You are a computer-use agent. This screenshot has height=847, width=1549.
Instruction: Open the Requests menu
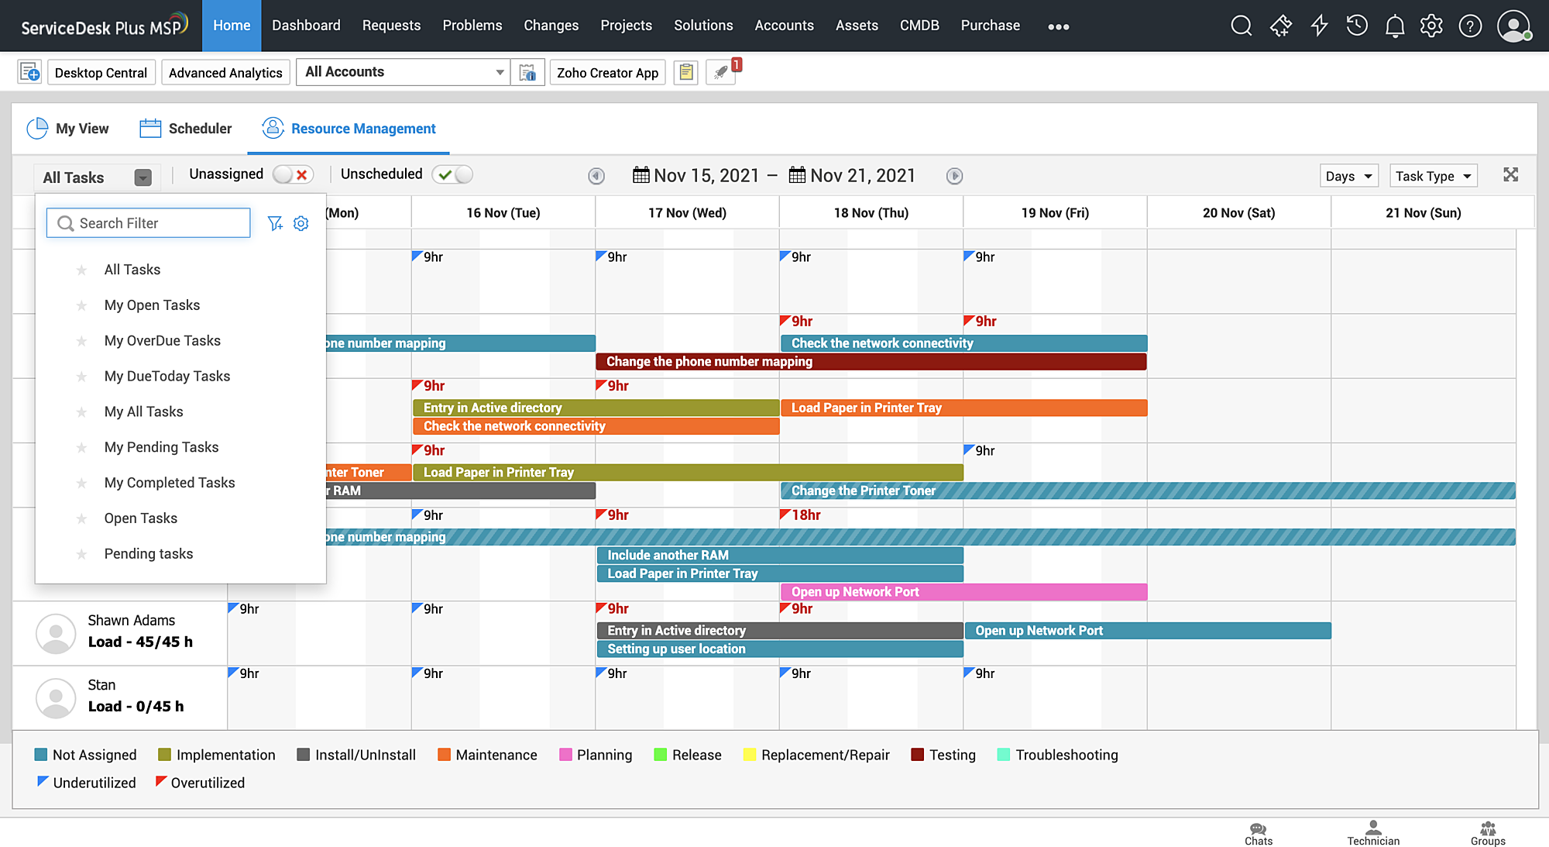coord(391,26)
